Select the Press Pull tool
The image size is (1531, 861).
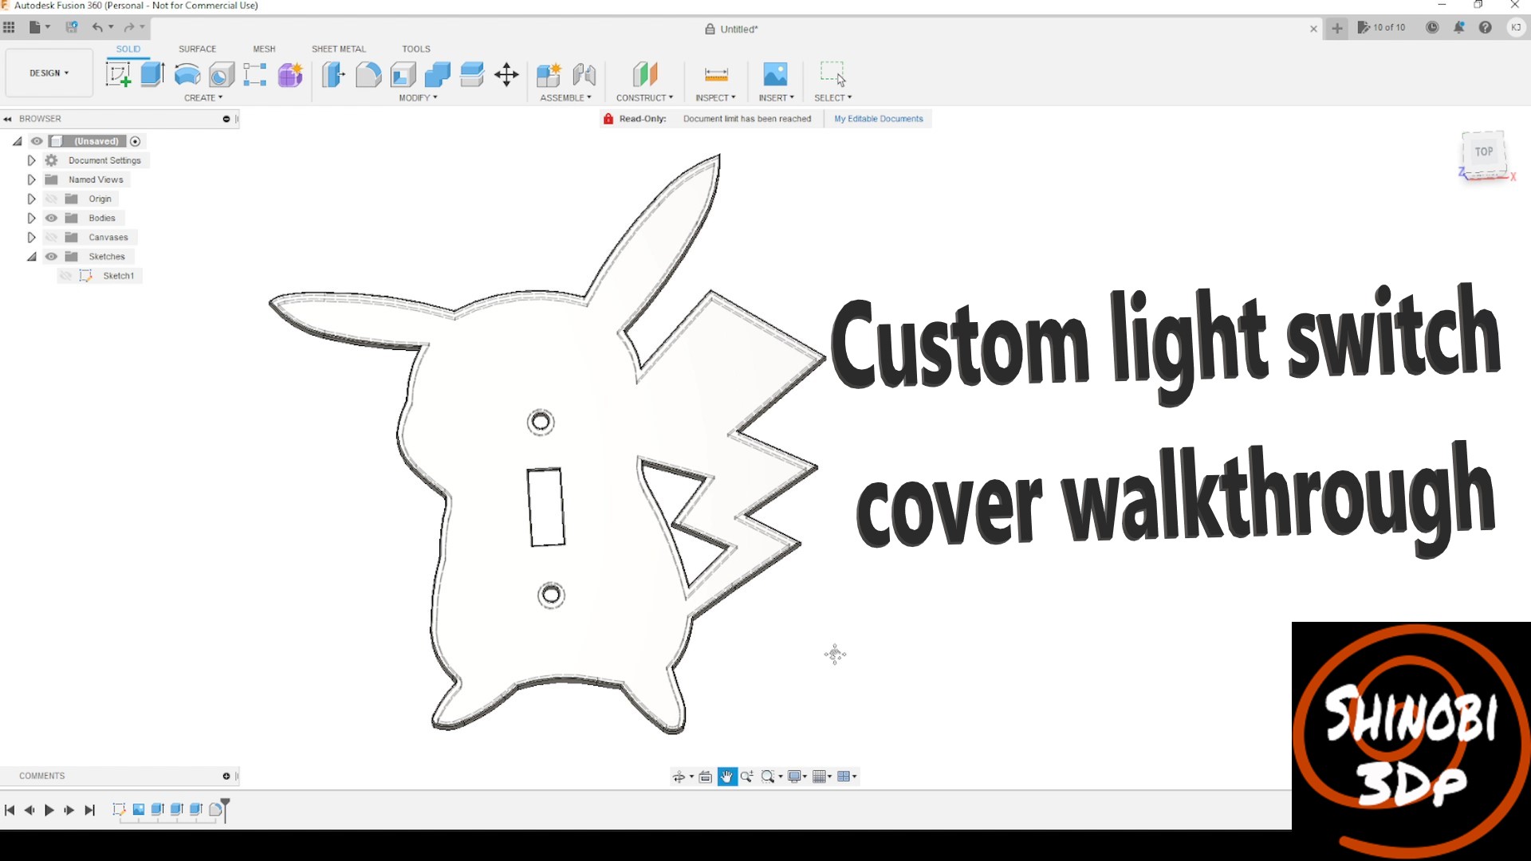(x=333, y=75)
